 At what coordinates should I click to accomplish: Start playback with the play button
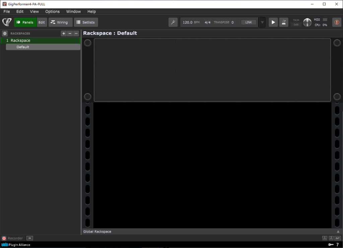click(273, 22)
